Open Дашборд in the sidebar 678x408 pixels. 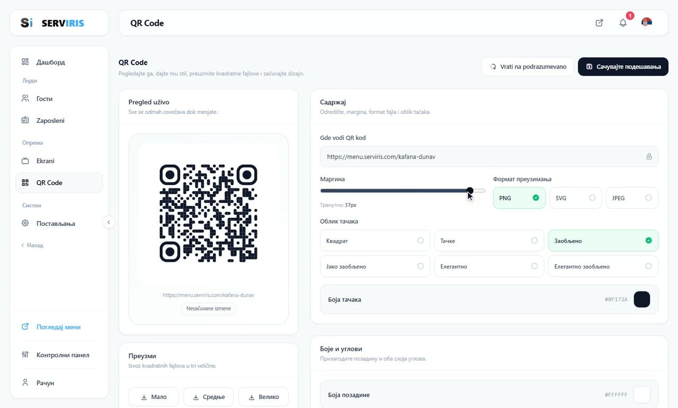pyautogui.click(x=59, y=62)
